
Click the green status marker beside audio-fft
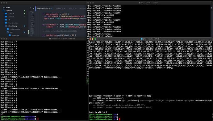pos(25,14)
